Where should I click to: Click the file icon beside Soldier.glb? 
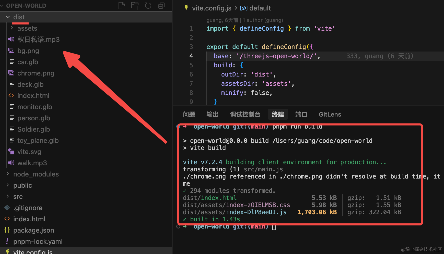coord(12,129)
